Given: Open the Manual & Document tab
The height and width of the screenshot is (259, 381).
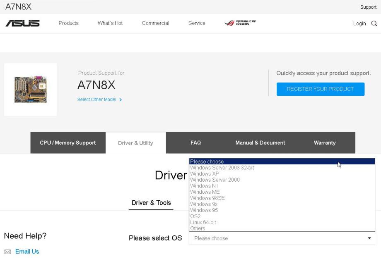Looking at the screenshot, I should tap(260, 143).
